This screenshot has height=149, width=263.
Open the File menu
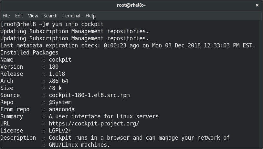(x=6, y=15)
